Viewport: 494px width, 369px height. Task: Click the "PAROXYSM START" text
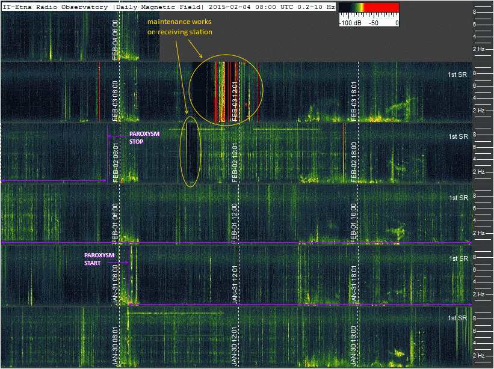point(99,259)
